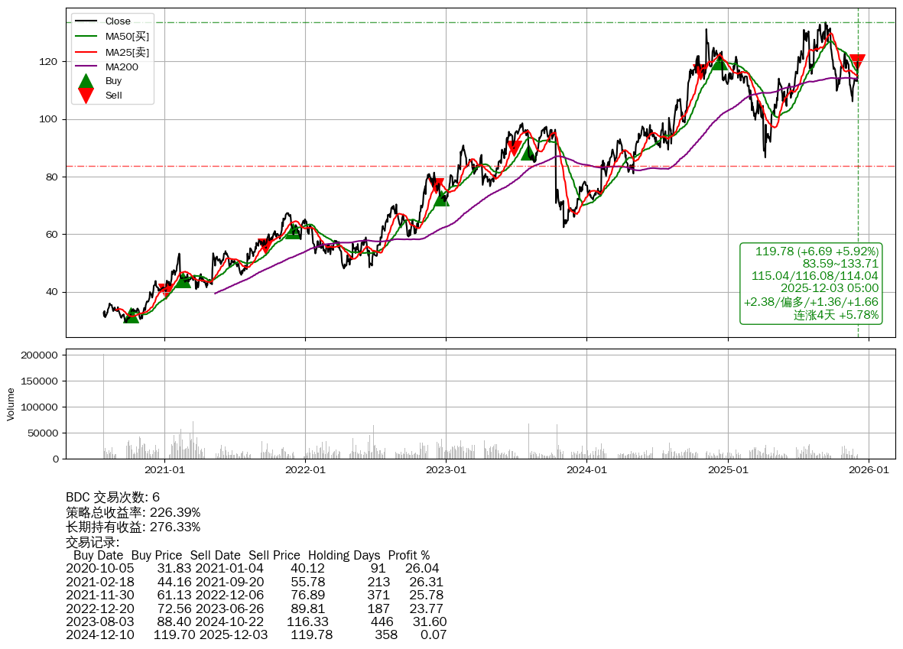
Task: Click the Buy marker around November 2021
Action: [293, 230]
